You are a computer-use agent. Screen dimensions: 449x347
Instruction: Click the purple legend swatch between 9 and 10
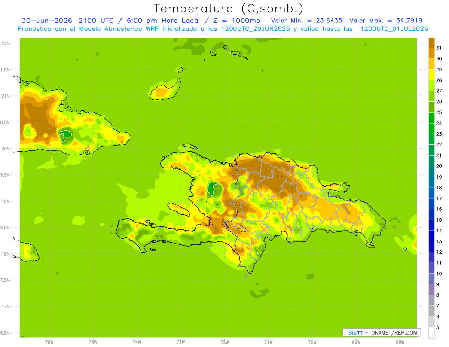[x=431, y=279]
